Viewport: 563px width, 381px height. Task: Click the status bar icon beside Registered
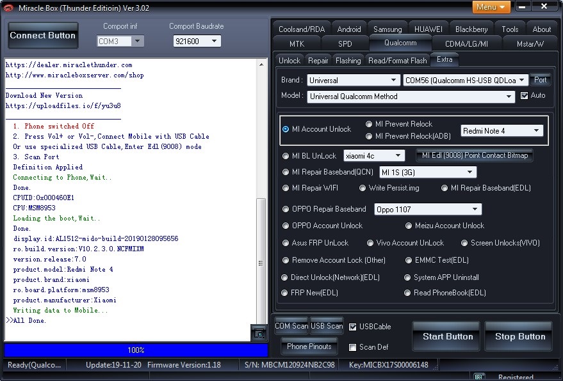coord(478,377)
